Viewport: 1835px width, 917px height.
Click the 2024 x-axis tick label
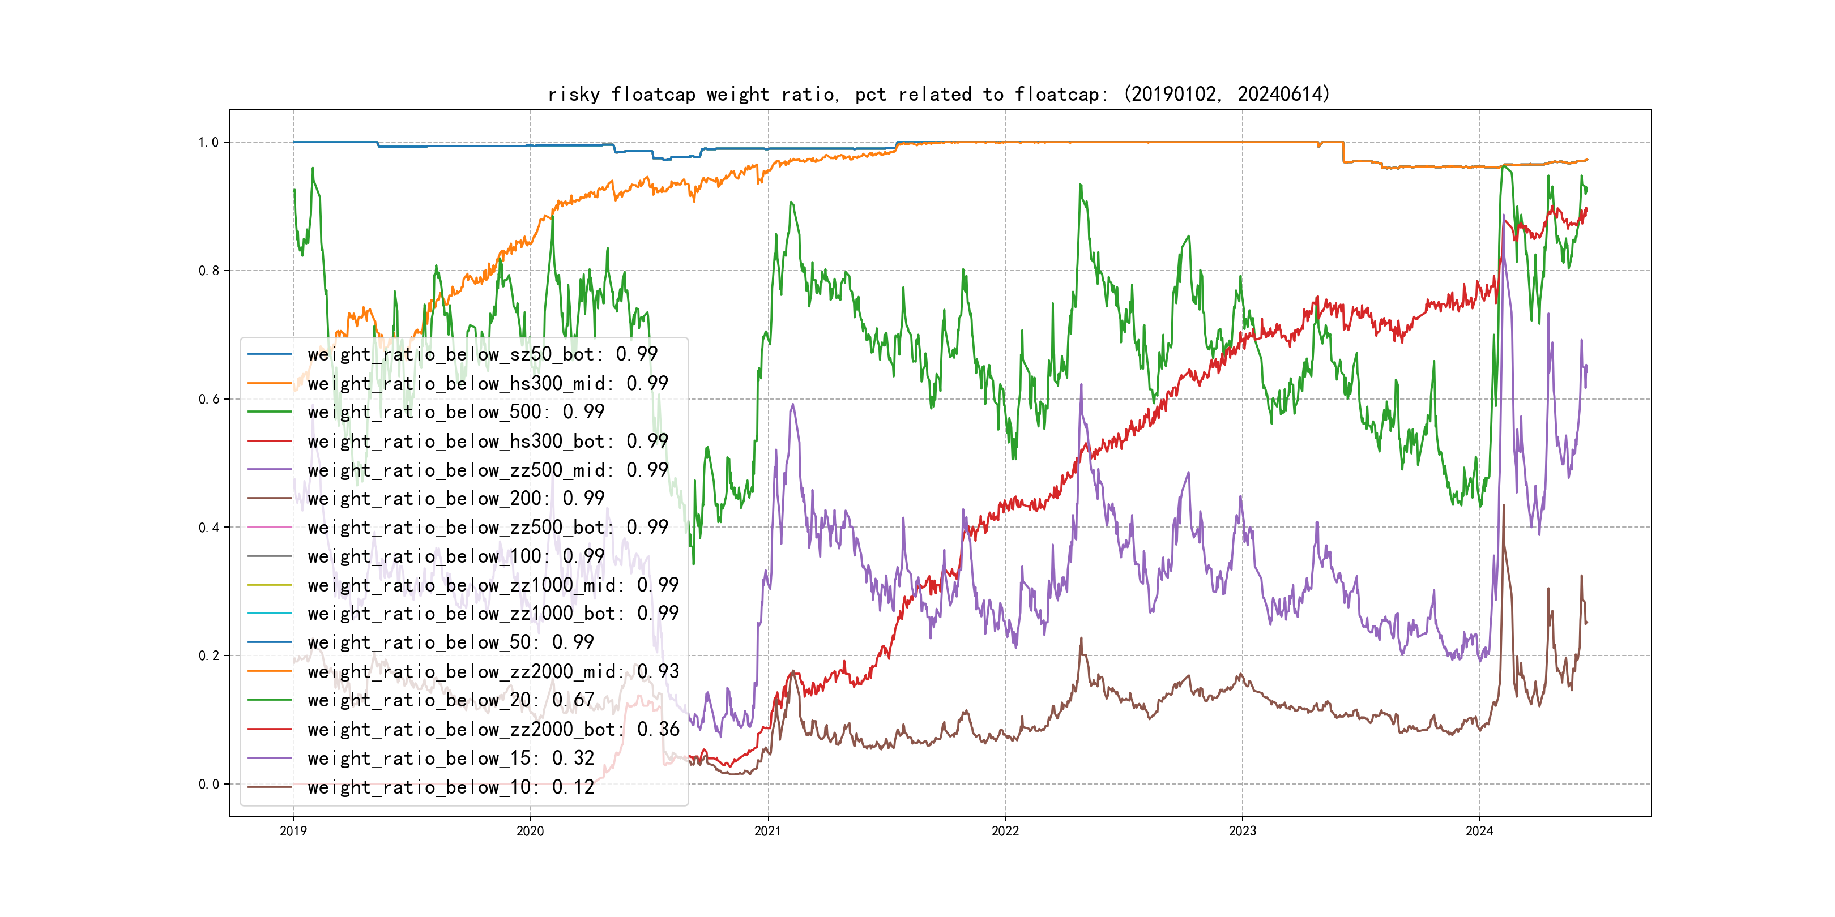coord(1479,831)
